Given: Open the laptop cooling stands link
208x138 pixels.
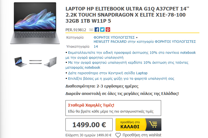Looking at the screenshot, I should (121, 79).
